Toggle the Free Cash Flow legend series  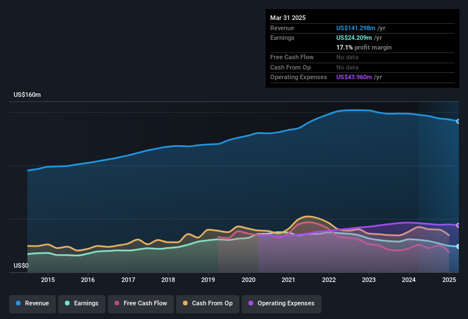point(141,304)
